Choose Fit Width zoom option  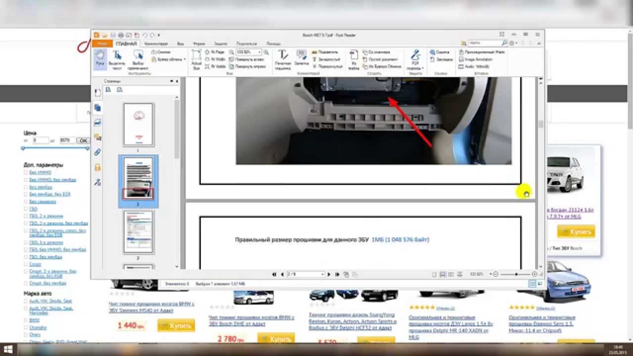click(216, 59)
